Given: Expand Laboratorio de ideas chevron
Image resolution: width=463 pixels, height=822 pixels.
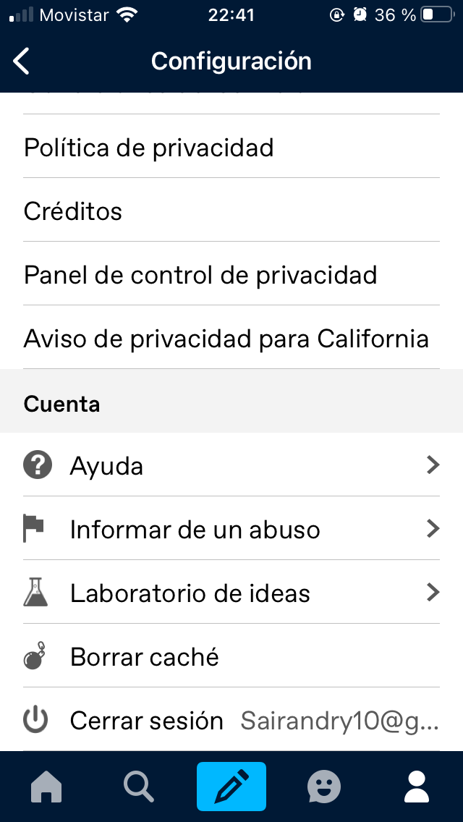Looking at the screenshot, I should 433,593.
